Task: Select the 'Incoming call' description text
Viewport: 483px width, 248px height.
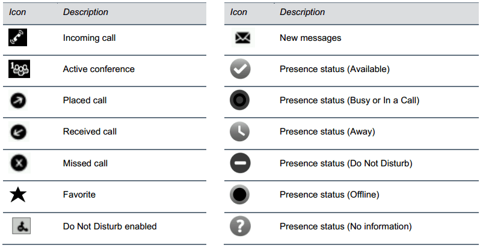Action: pyautogui.click(x=89, y=38)
